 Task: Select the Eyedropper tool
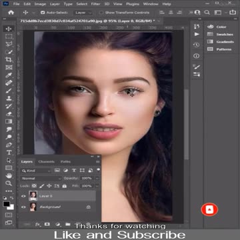(9, 75)
